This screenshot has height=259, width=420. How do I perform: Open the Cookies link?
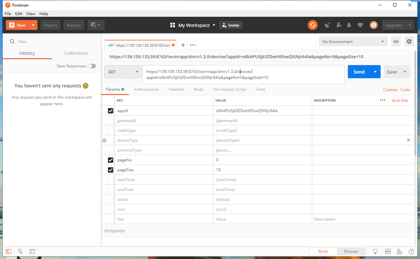pyautogui.click(x=390, y=89)
